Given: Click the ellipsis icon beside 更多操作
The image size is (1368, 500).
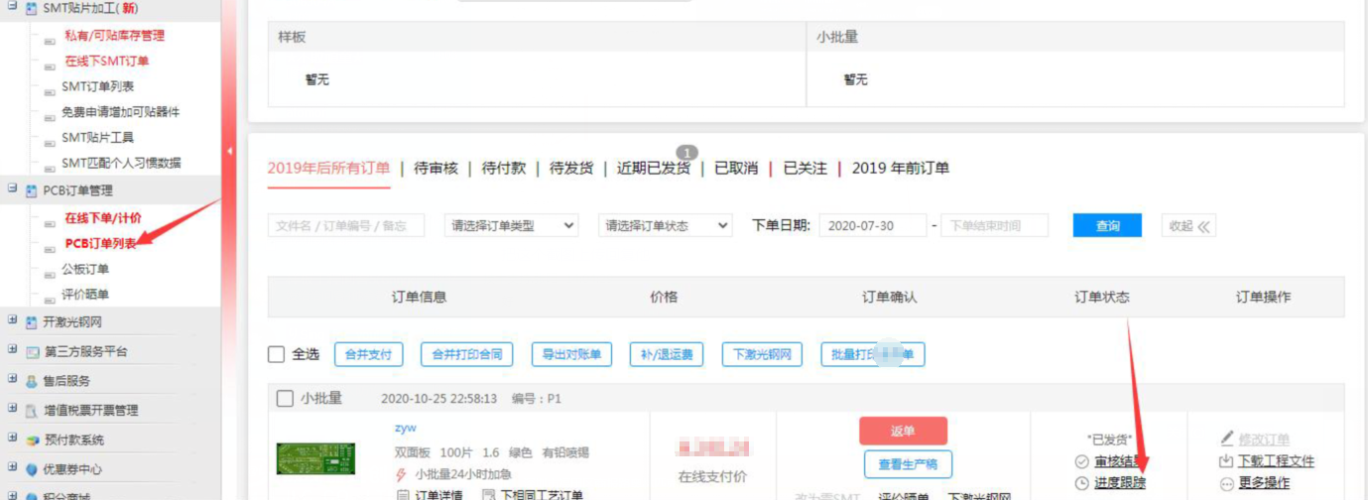Looking at the screenshot, I should tap(1227, 483).
